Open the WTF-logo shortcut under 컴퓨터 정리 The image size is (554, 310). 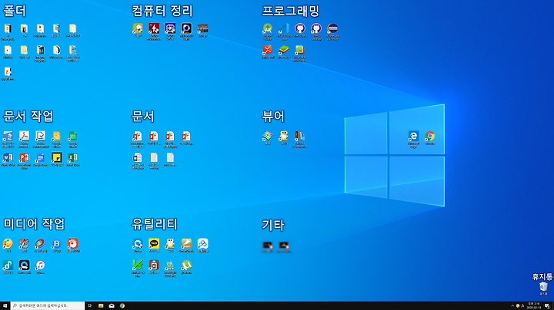(202, 28)
